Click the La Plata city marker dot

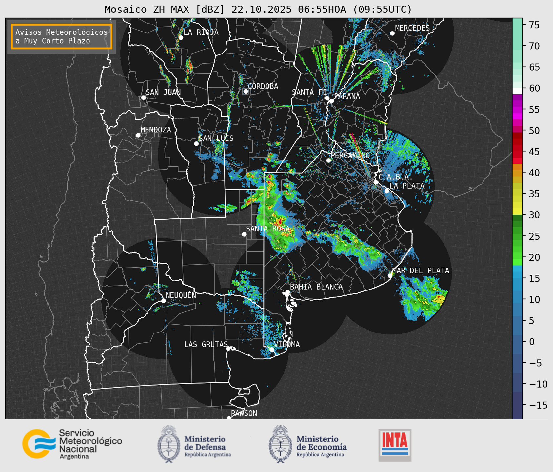(387, 191)
